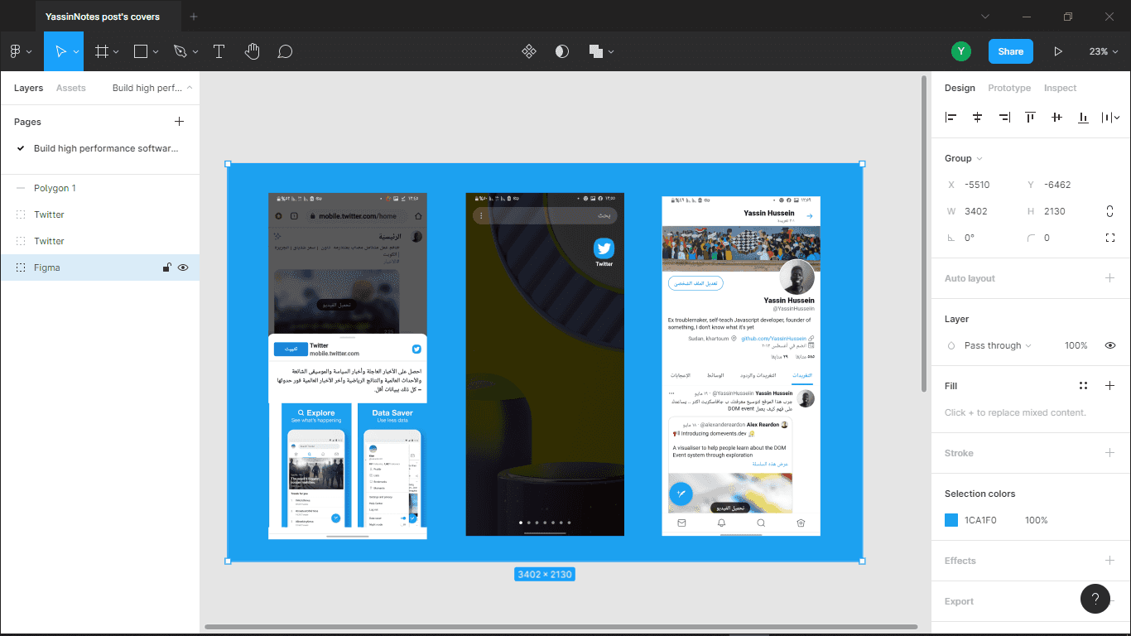This screenshot has width=1131, height=636.
Task: Add Auto layout with plus icon
Action: click(x=1109, y=278)
